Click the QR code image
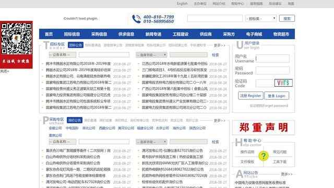This screenshot has width=334, height=188. 16,39
